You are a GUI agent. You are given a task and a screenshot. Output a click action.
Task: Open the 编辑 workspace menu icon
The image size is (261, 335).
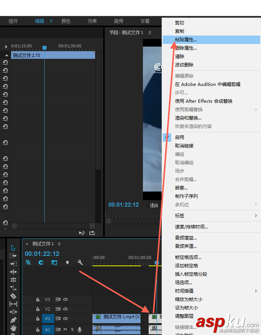(x=51, y=21)
